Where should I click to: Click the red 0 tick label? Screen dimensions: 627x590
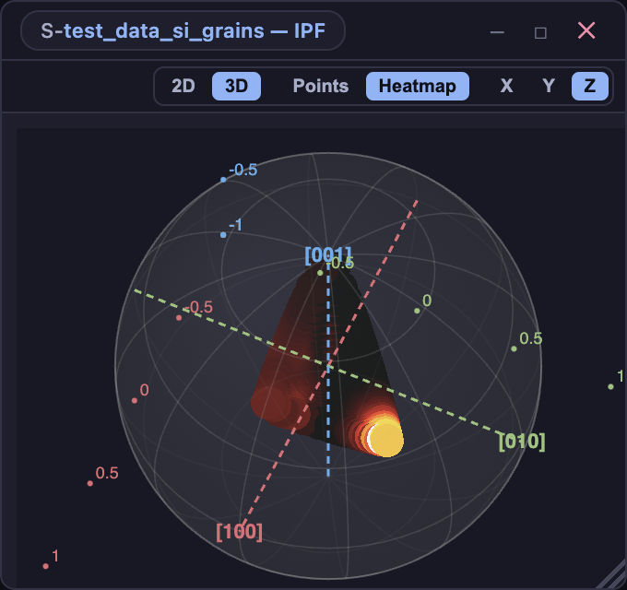click(145, 390)
